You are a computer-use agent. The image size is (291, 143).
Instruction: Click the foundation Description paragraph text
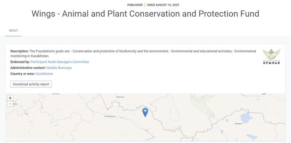point(133,53)
